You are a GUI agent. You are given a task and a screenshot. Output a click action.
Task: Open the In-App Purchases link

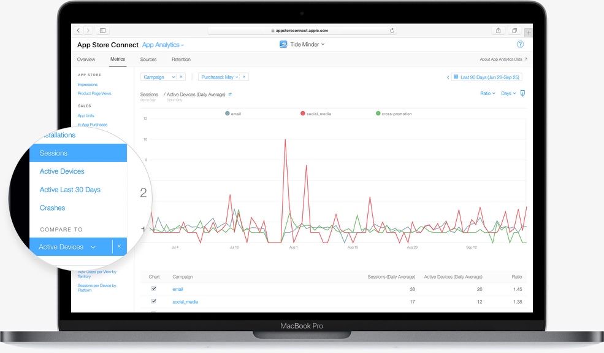[x=93, y=125]
